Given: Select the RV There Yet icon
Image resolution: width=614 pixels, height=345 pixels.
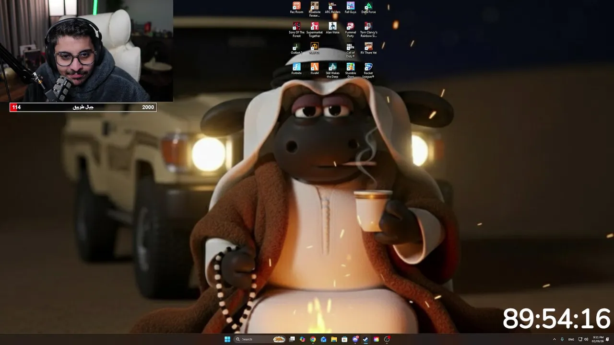Looking at the screenshot, I should (368, 48).
